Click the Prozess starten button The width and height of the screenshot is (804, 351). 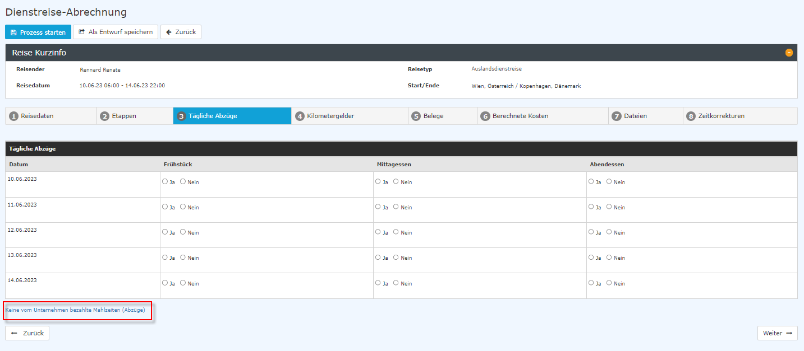pos(38,32)
